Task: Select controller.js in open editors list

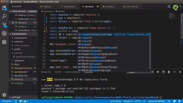Action: tap(24, 30)
